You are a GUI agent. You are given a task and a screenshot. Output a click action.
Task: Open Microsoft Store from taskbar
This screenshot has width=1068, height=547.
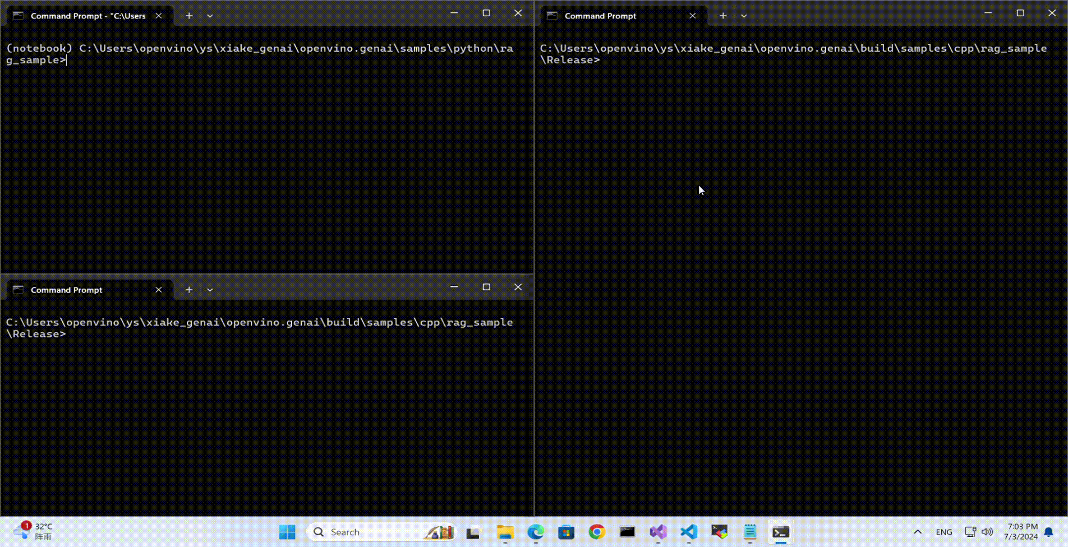[567, 532]
